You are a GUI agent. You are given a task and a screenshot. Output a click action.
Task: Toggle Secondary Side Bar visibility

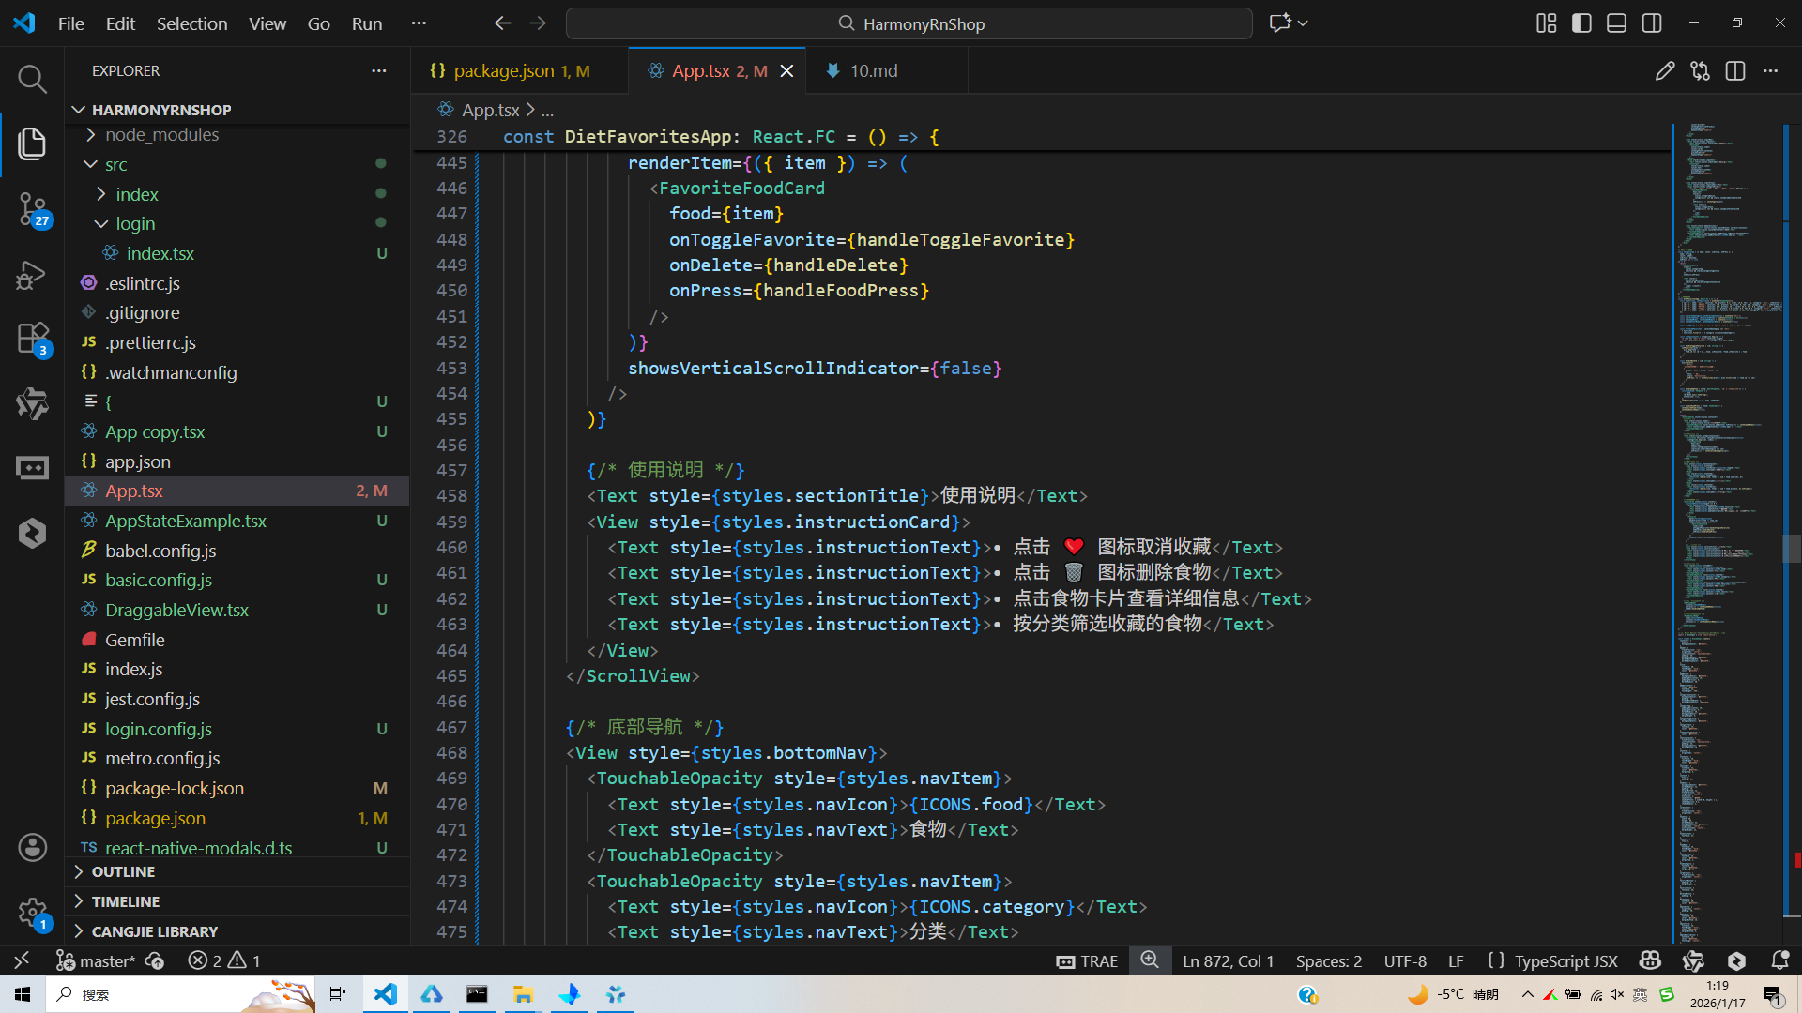click(1652, 23)
